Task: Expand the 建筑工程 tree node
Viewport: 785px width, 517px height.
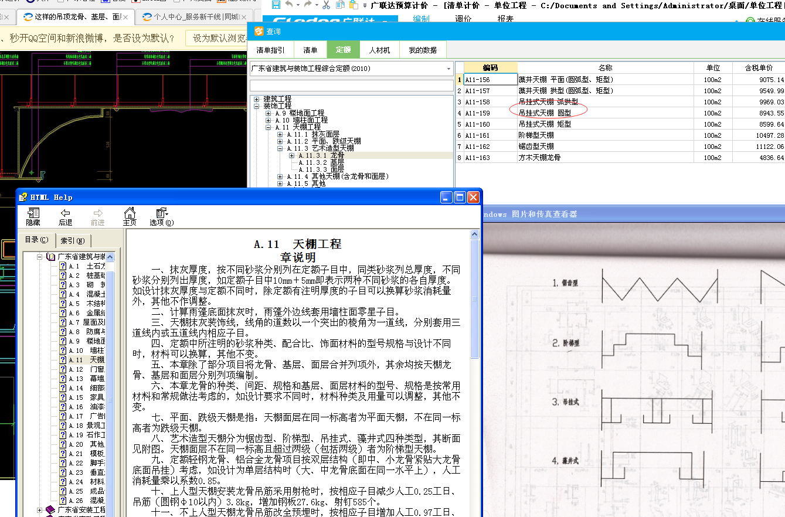Action: click(257, 99)
